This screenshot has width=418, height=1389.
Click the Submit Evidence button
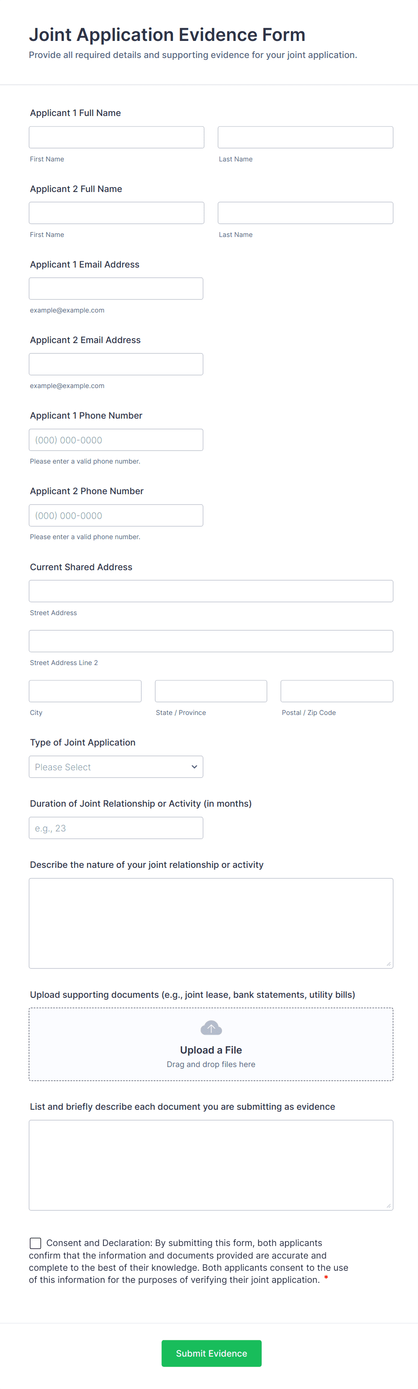(x=211, y=1353)
